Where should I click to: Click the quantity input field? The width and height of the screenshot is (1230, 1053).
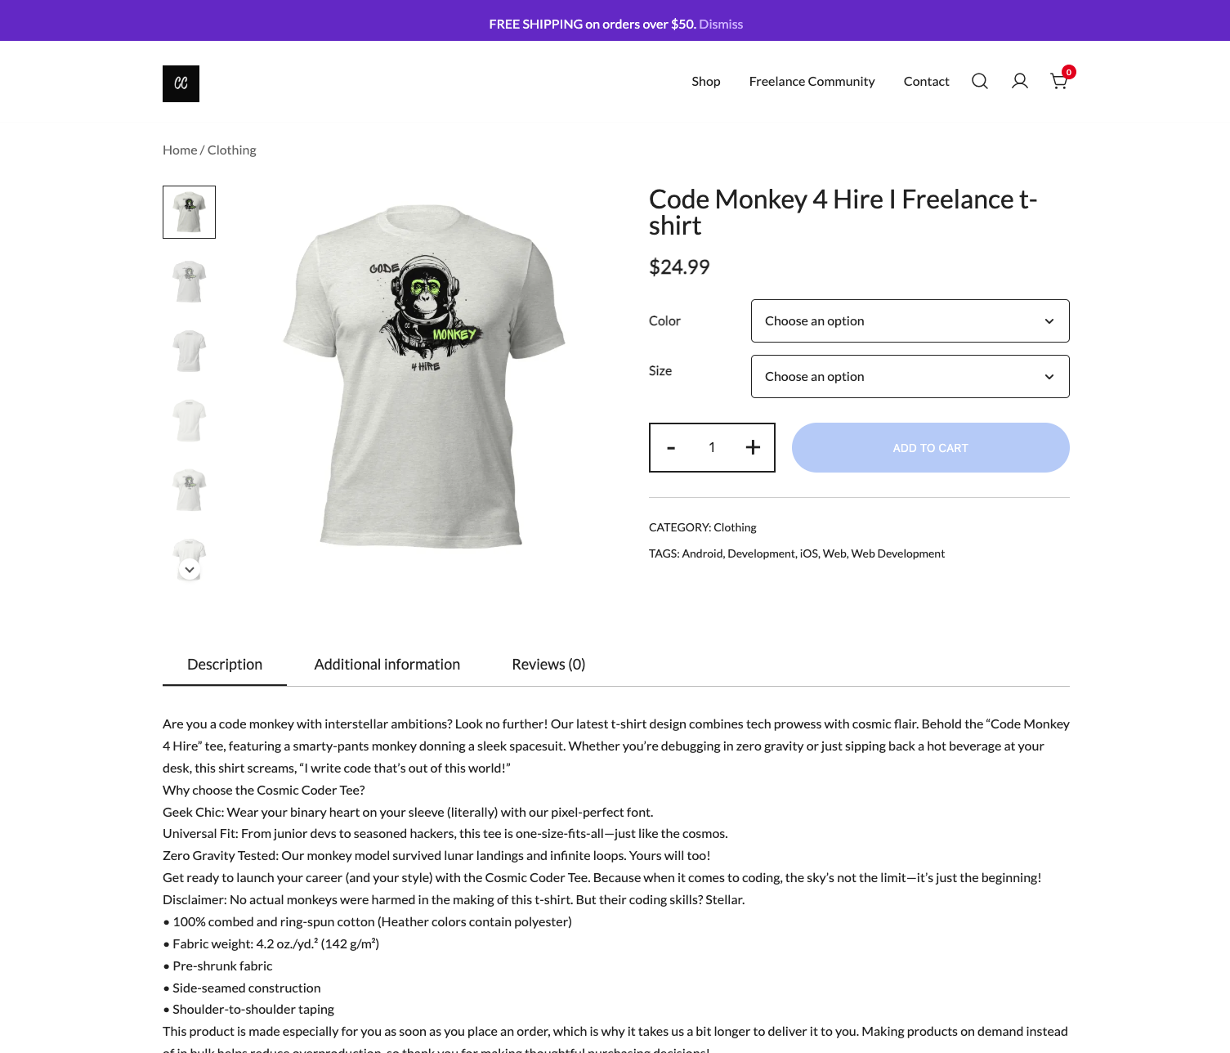click(x=712, y=447)
